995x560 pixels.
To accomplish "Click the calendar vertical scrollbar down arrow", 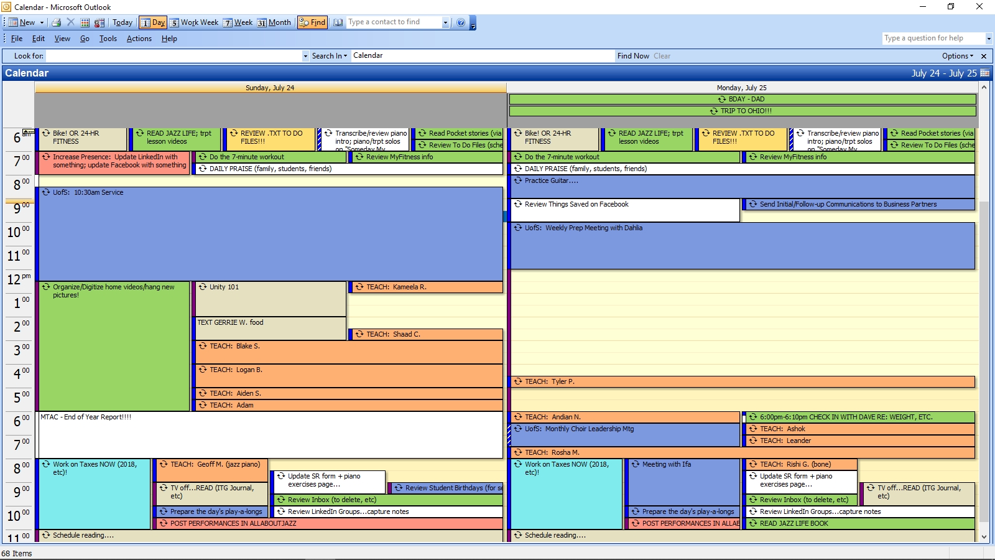I will (984, 537).
